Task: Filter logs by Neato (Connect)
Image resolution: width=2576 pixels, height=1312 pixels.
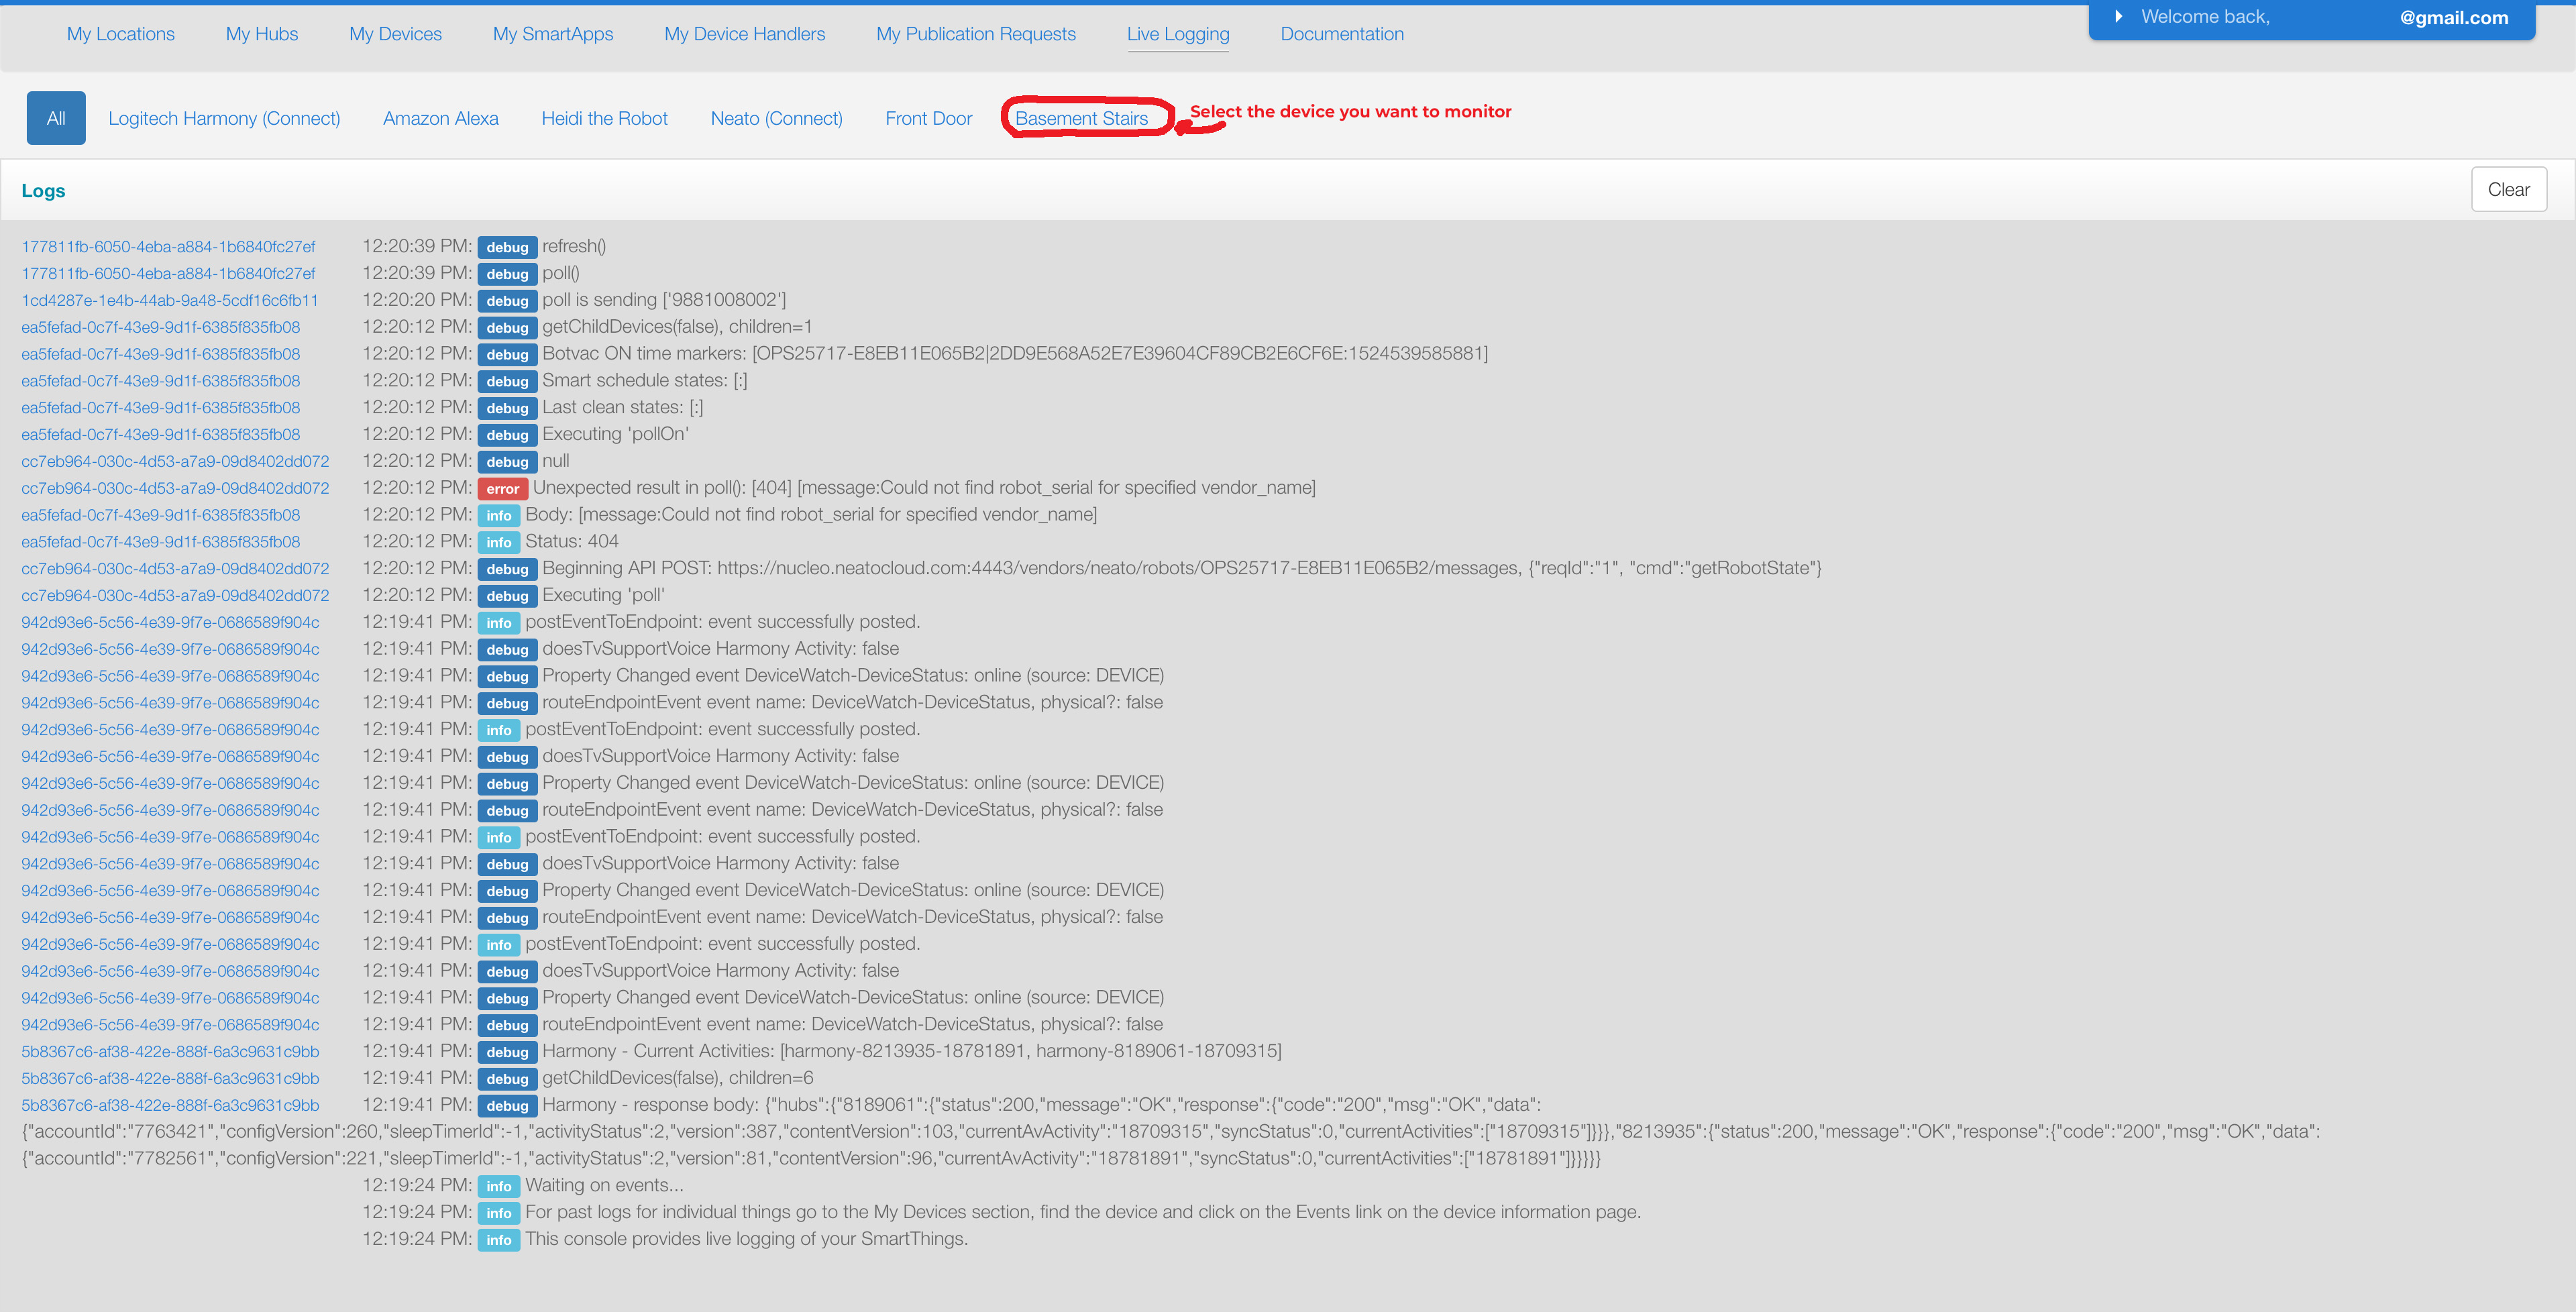Action: coord(776,118)
